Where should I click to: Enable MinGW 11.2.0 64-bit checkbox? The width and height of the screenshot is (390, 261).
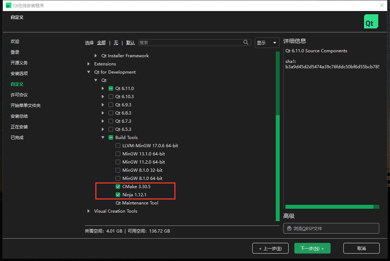coord(118,162)
